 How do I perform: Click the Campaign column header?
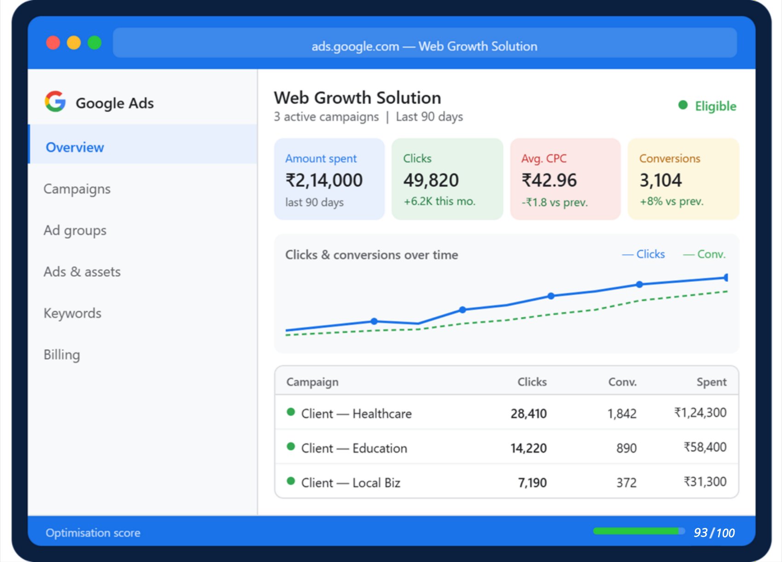point(313,382)
